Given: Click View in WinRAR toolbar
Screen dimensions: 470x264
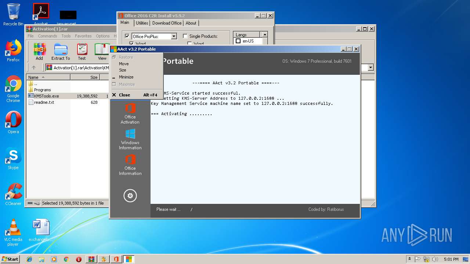Looking at the screenshot, I should (x=102, y=52).
